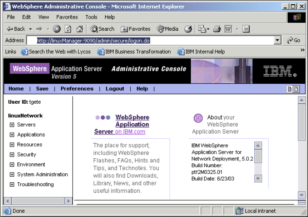The width and height of the screenshot is (308, 217).
Task: Click Home in console menu bar
Action: [16, 89]
